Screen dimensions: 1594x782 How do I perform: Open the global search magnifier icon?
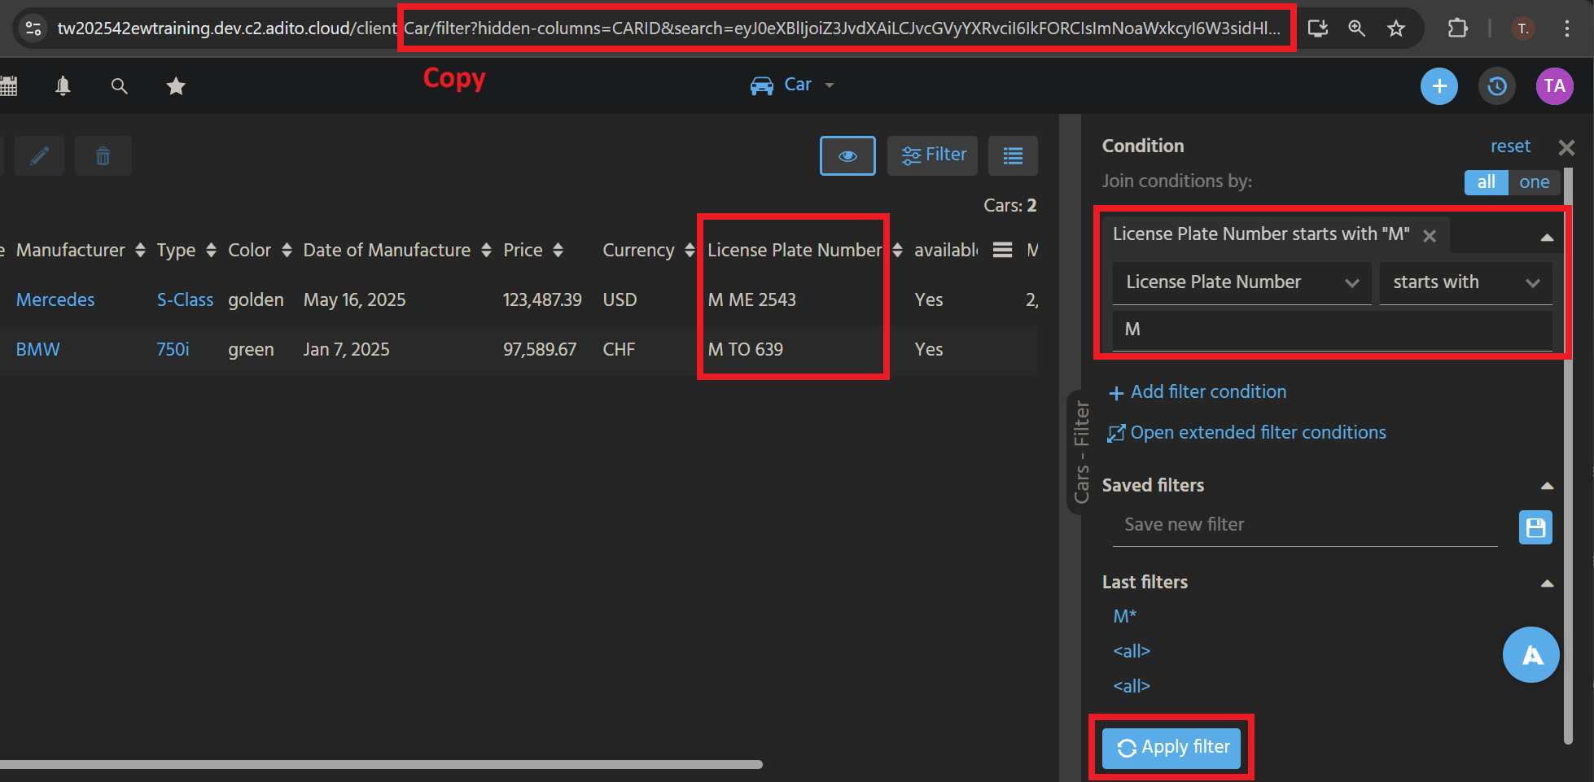point(119,86)
